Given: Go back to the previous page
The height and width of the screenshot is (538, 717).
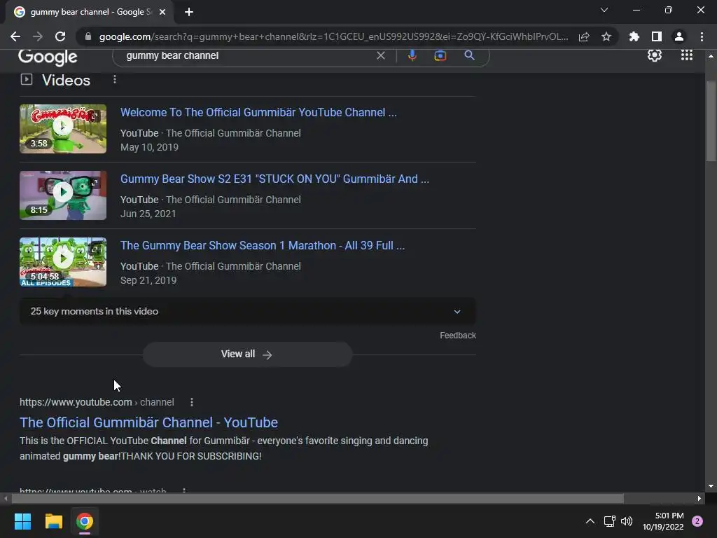Looking at the screenshot, I should 15,36.
